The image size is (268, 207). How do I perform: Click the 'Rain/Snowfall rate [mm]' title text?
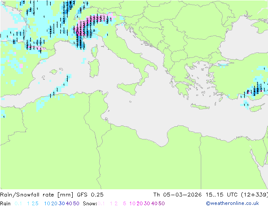[37, 195]
